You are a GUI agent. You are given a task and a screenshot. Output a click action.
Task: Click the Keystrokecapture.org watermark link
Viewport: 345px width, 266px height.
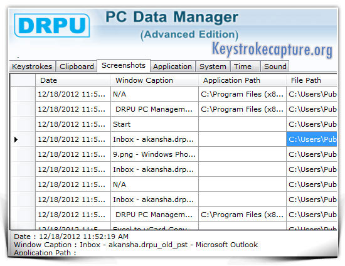[272, 50]
